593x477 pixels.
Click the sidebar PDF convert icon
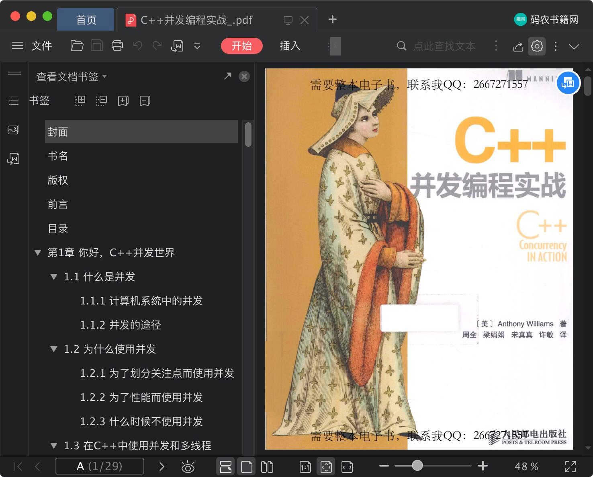coord(13,158)
